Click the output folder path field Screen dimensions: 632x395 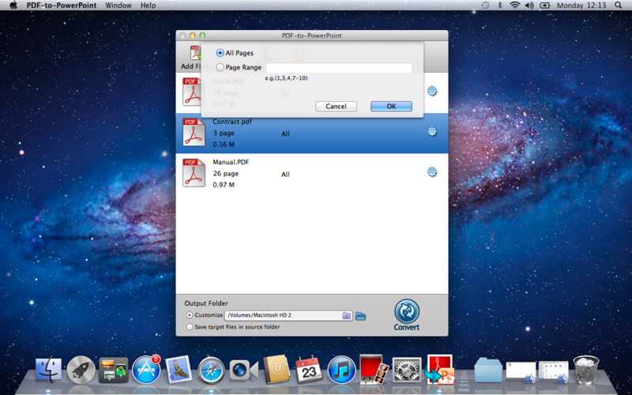(288, 315)
